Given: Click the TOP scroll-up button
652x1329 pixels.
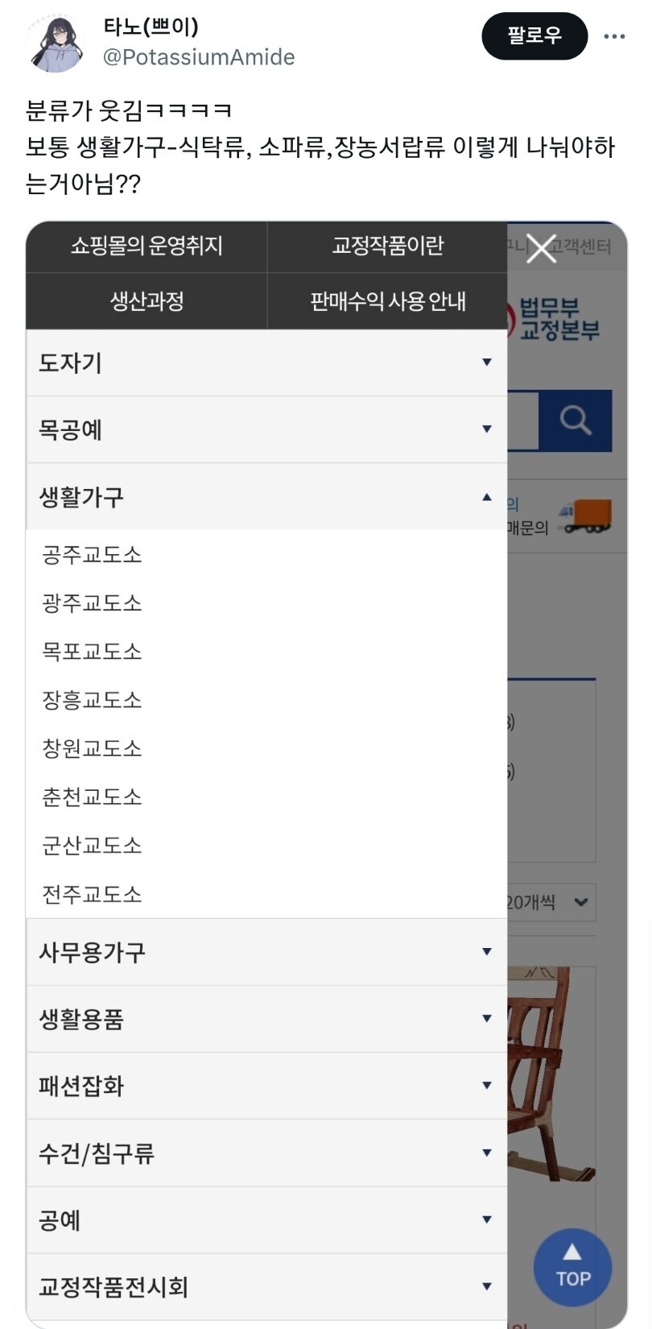Looking at the screenshot, I should (x=572, y=1267).
